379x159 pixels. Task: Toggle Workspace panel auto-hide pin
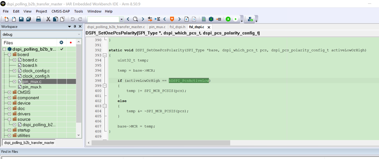75,26
